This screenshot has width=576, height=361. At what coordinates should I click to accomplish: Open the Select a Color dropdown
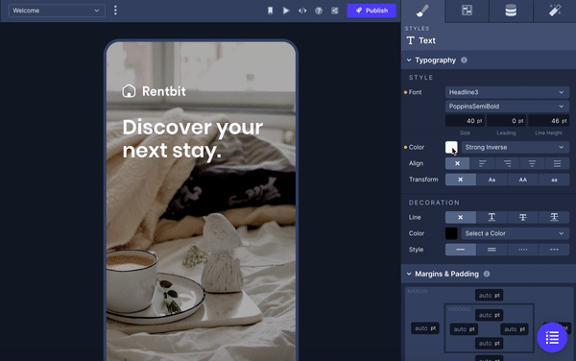point(515,233)
